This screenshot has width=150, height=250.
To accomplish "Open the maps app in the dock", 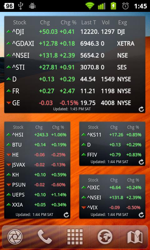I will coord(134,237).
